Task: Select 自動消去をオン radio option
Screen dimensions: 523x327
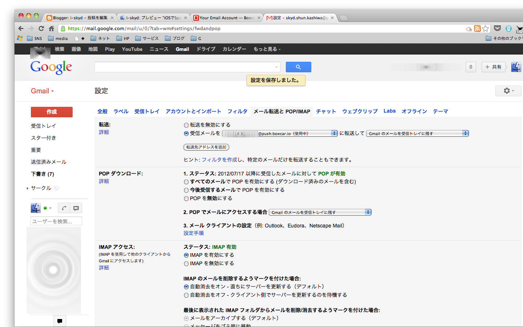Action: [x=186, y=287]
